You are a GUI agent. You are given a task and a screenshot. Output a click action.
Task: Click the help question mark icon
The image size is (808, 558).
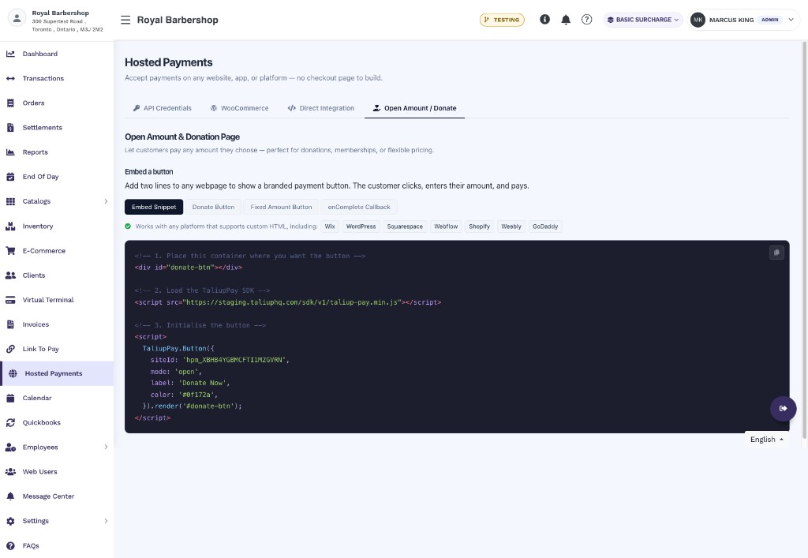pyautogui.click(x=586, y=20)
